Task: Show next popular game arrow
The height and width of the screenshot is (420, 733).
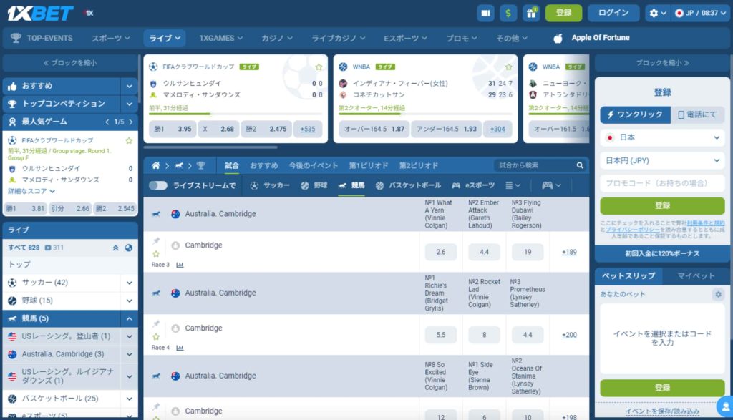Action: 131,122
